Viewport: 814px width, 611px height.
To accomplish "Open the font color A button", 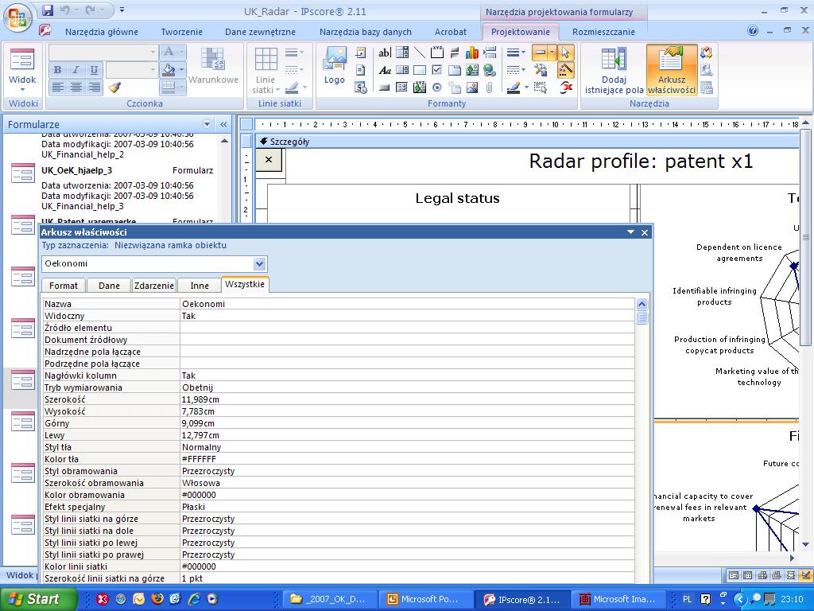I will [x=169, y=52].
